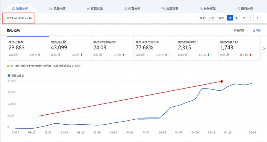Click the 服务分析 headset icon
The width and height of the screenshot is (267, 142).
[x=239, y=8]
